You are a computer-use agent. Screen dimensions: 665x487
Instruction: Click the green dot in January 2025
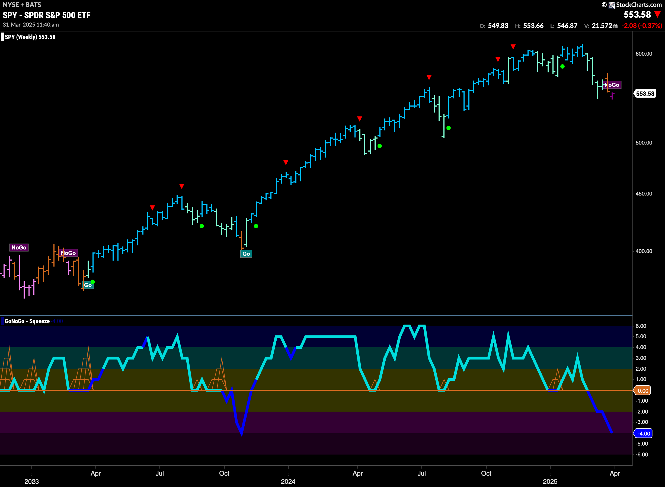[562, 67]
